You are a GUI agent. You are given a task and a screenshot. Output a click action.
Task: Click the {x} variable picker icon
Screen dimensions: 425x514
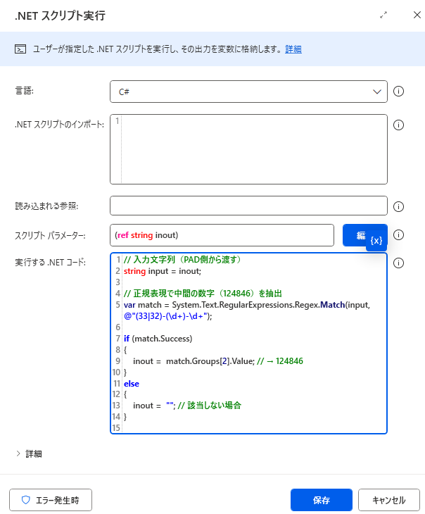[376, 241]
